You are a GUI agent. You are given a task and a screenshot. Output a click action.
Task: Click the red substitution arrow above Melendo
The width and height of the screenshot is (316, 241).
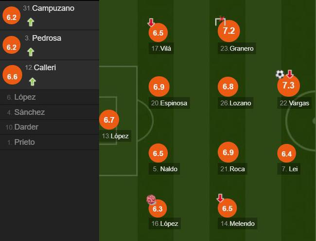pos(220,198)
